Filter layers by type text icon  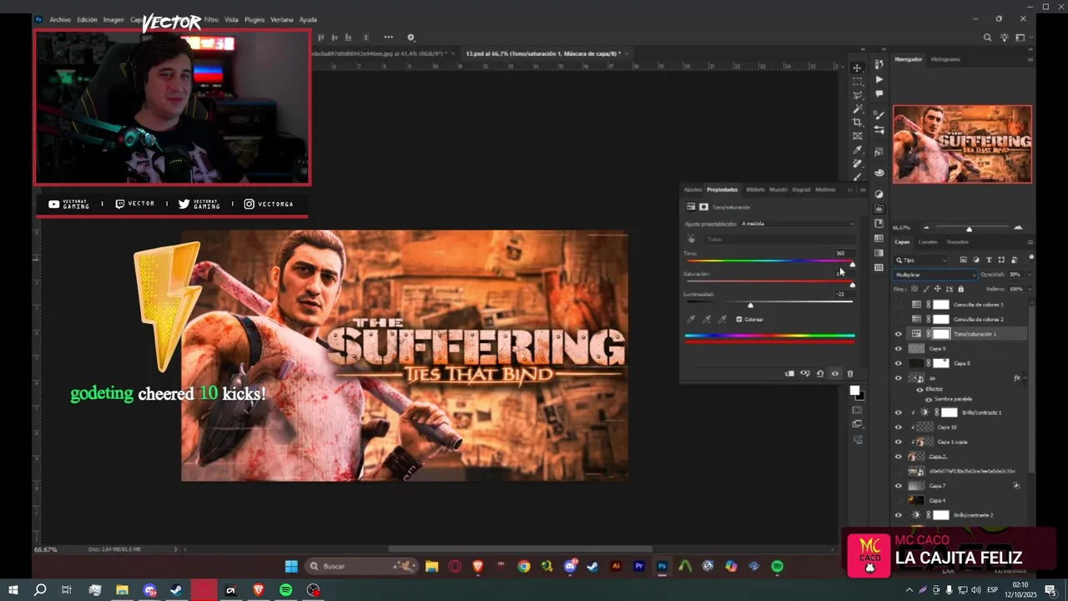[989, 260]
